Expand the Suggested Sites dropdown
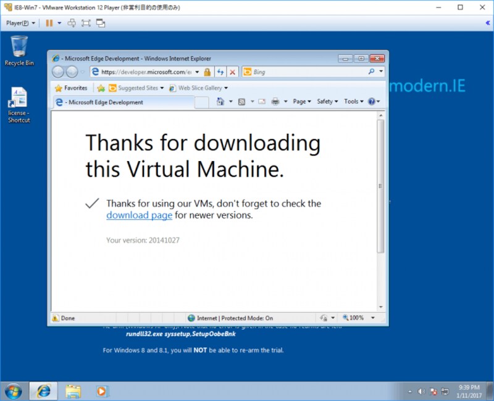The height and width of the screenshot is (401, 494). pyautogui.click(x=161, y=88)
